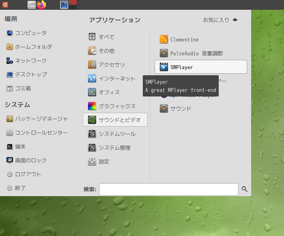284x236 pixels.
Task: Click サウンド text label
Action: click(x=181, y=109)
